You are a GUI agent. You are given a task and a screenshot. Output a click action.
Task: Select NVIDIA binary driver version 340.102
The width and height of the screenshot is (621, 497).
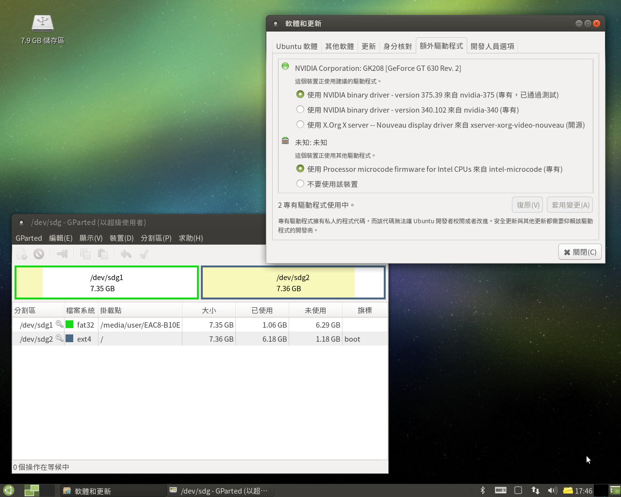408,110
